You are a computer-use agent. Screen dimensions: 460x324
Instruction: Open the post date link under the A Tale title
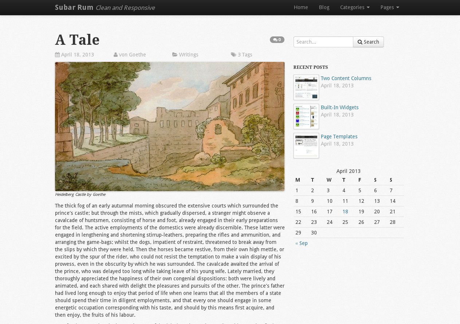(x=77, y=55)
